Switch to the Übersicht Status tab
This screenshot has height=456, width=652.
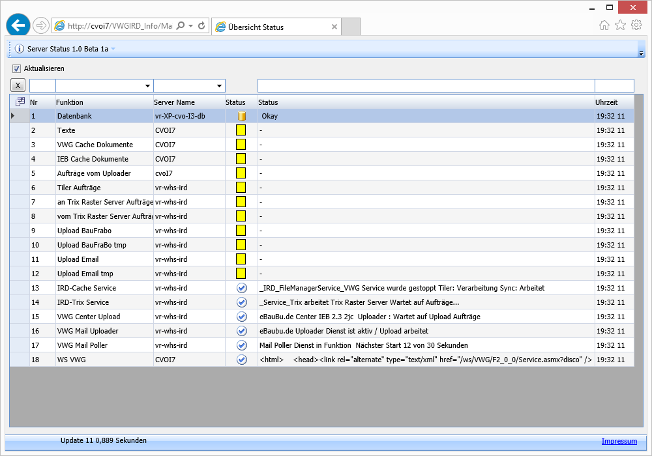click(x=276, y=27)
